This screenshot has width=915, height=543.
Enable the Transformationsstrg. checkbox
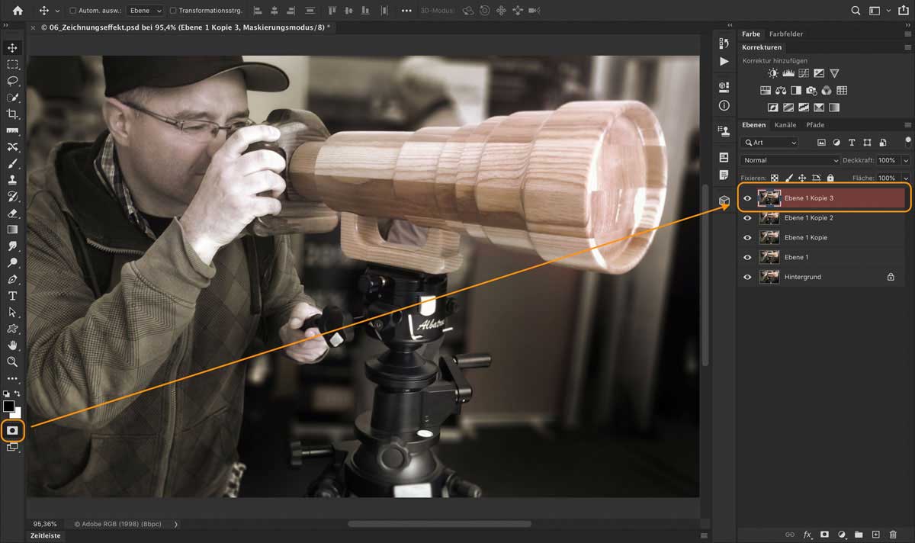[173, 11]
